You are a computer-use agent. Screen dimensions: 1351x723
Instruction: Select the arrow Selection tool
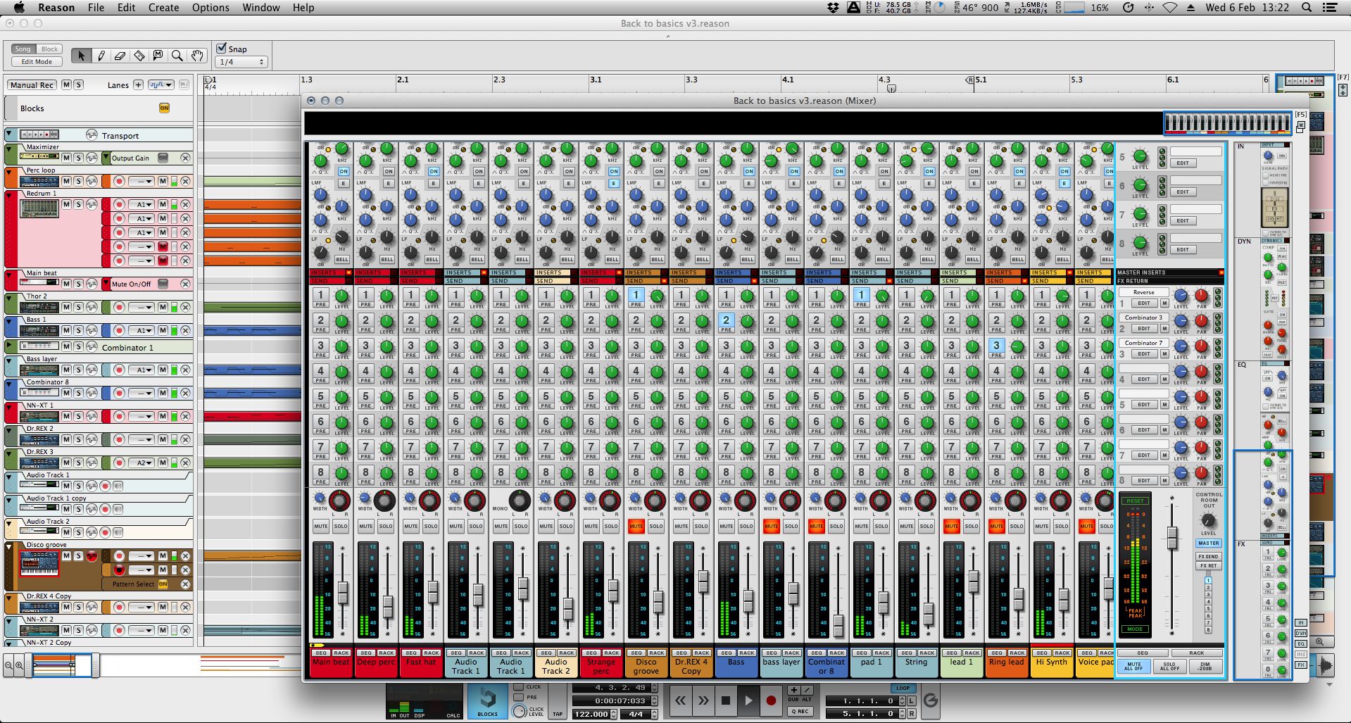pos(81,55)
